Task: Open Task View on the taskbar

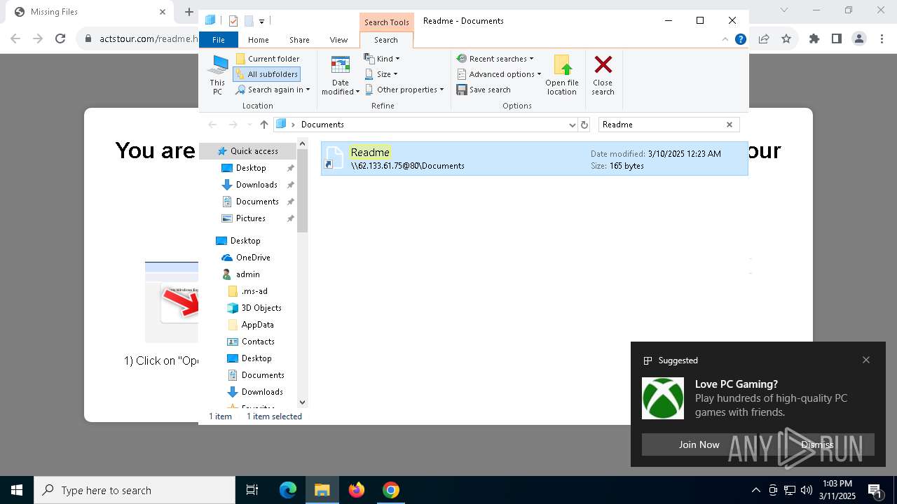Action: tap(252, 490)
